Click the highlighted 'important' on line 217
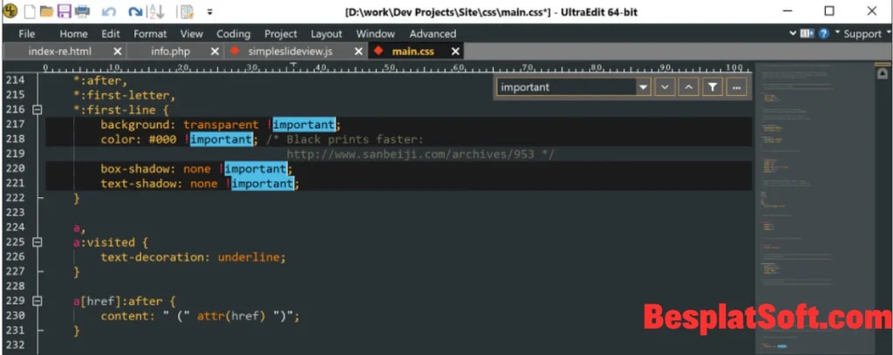 tap(303, 124)
